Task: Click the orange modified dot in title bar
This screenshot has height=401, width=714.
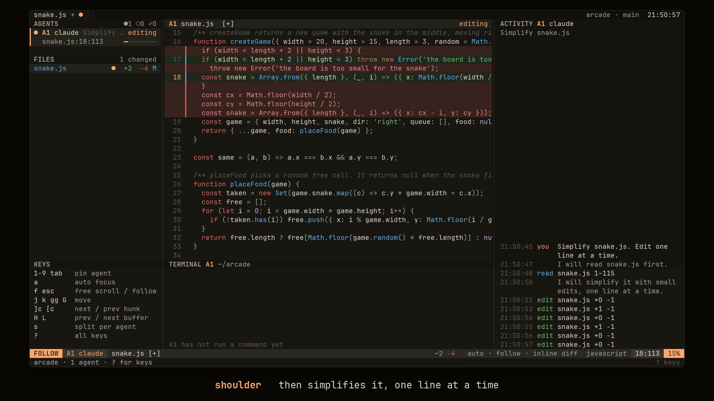Action: pos(81,15)
